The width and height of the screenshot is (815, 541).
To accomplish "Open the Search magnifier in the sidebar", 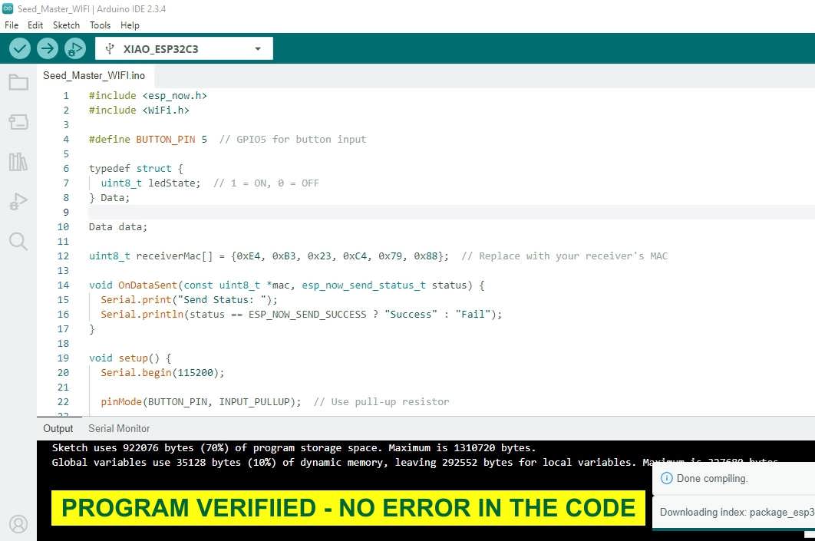I will tap(18, 241).
